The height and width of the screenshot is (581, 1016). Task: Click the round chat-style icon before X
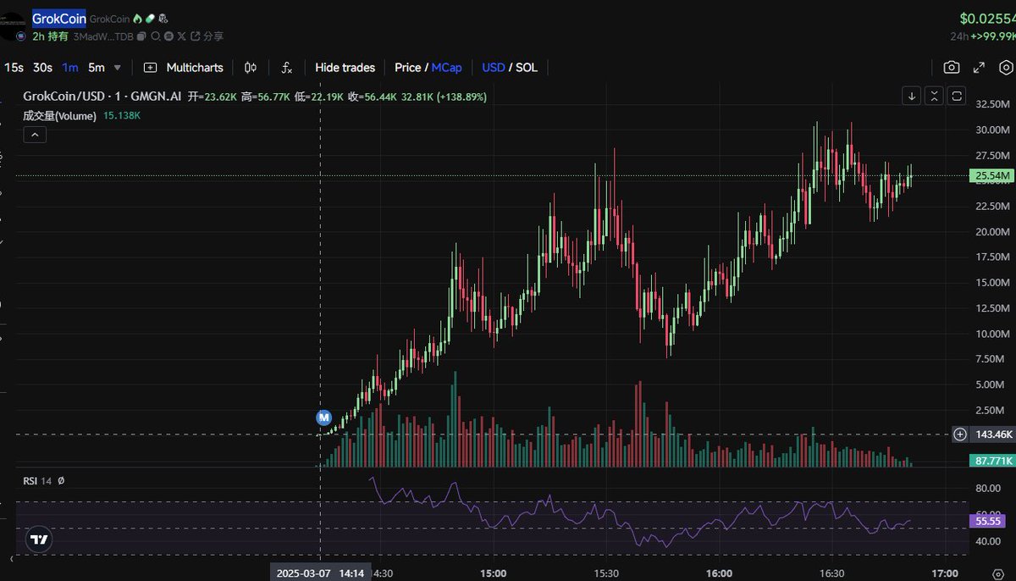(x=168, y=36)
